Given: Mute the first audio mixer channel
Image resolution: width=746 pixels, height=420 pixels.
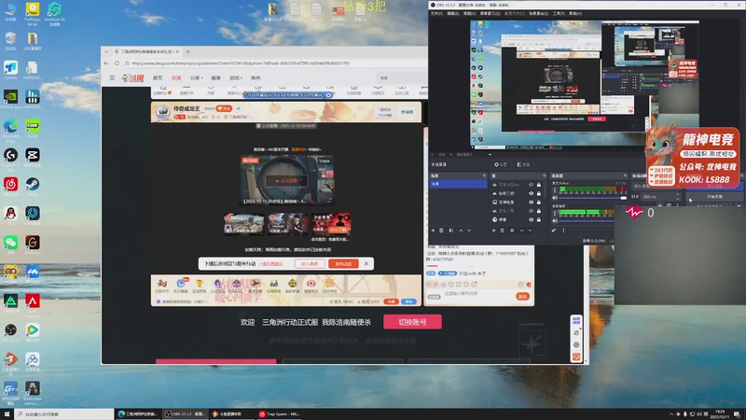Looking at the screenshot, I should pos(555,198).
